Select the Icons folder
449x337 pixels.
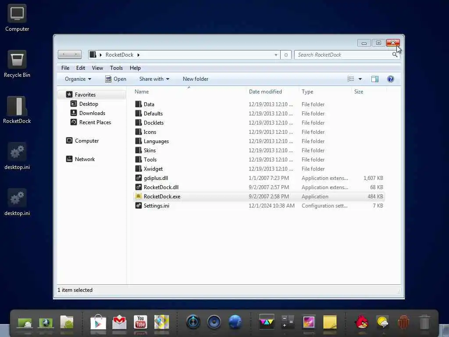tap(259, 132)
